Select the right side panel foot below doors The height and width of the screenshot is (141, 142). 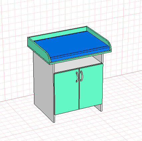pyautogui.click(x=98, y=107)
